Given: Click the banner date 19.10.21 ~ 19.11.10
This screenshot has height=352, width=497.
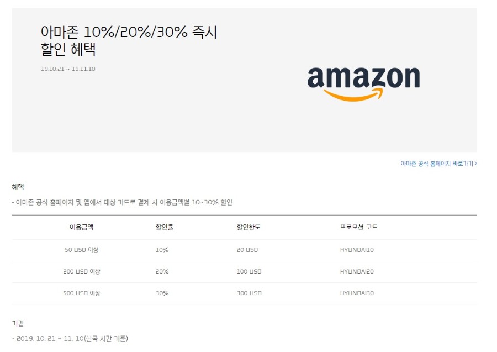Looking at the screenshot, I should 68,69.
